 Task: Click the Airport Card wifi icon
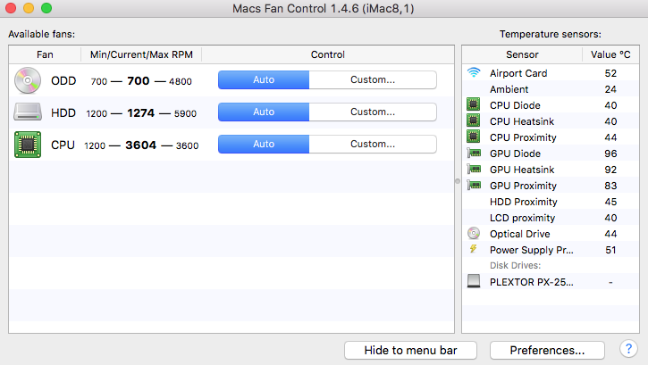point(474,72)
